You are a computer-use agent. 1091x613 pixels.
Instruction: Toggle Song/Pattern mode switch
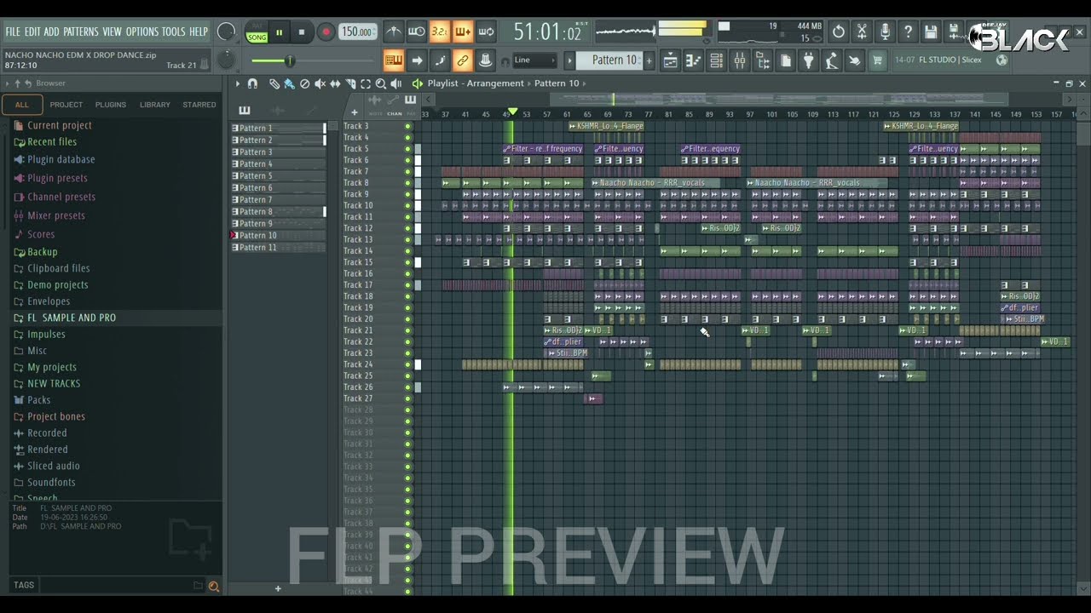tap(257, 33)
